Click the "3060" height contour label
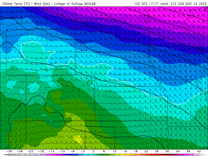The image size is (208, 156). click(x=12, y=18)
